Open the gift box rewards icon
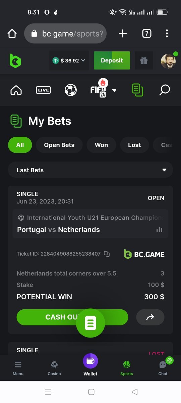 [144, 60]
